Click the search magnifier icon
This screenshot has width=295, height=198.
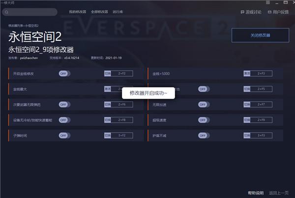click(6, 12)
